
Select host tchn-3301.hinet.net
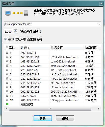tap(63, 61)
